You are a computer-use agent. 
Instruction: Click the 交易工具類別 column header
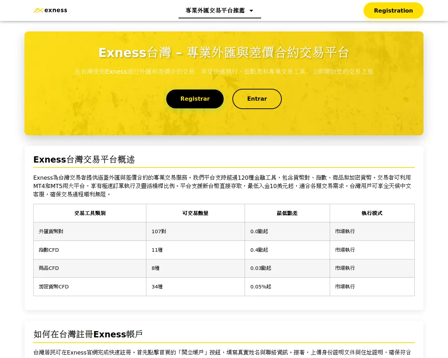90,213
